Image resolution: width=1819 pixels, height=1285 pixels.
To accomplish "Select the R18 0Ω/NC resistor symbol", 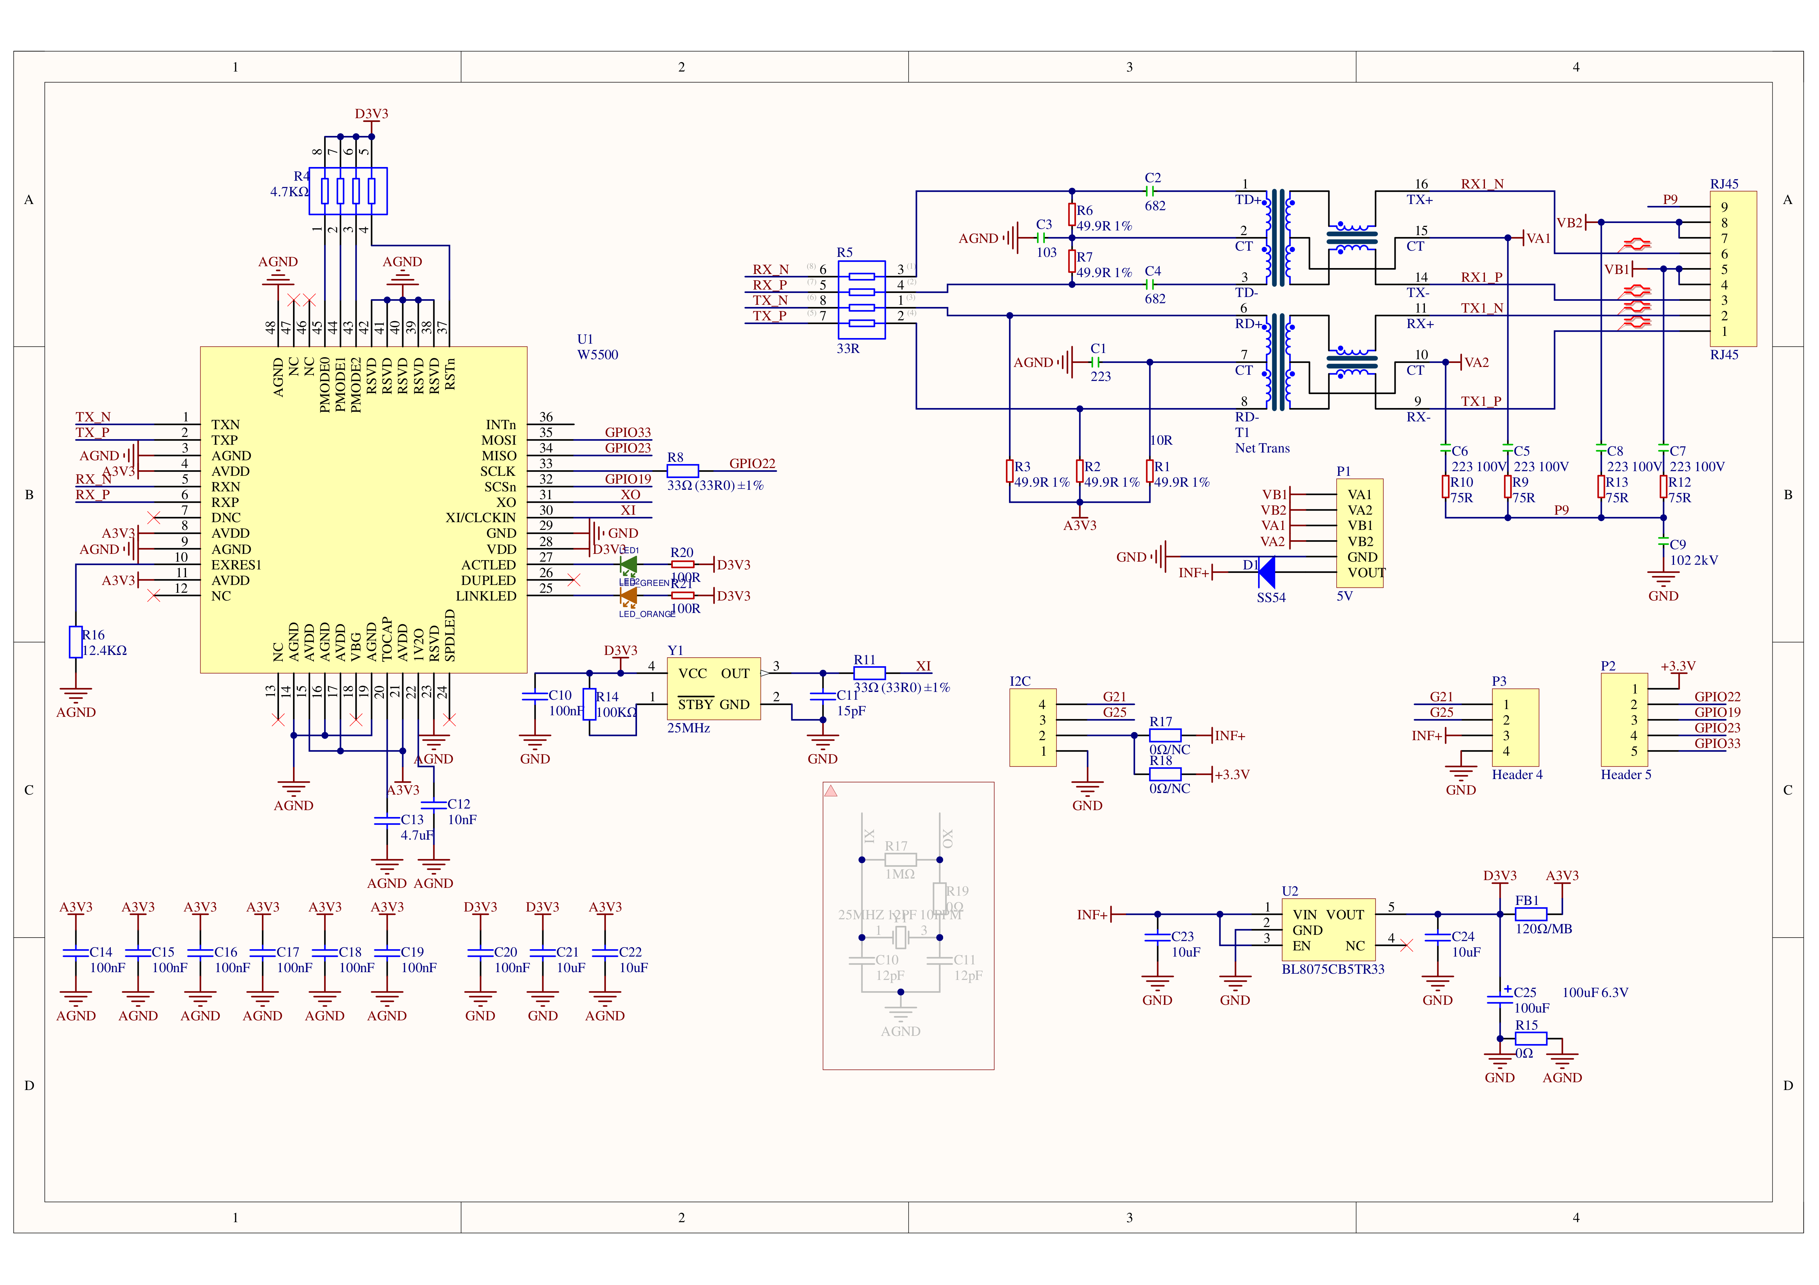I will coord(1165,774).
